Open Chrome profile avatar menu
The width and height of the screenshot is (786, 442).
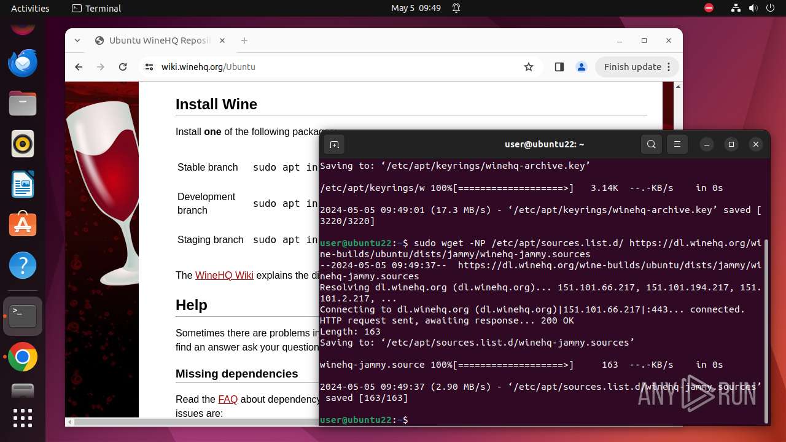point(581,67)
